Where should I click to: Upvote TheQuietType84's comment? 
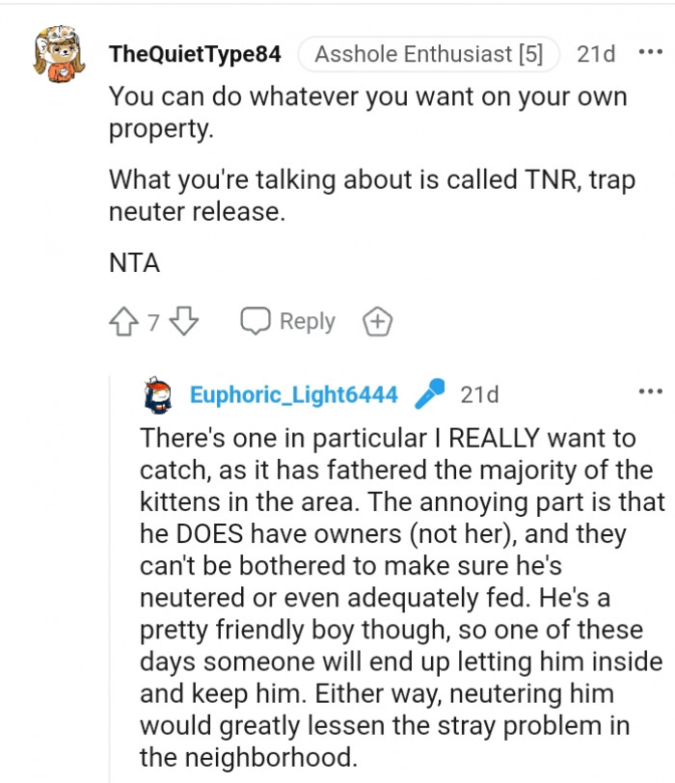(x=125, y=322)
